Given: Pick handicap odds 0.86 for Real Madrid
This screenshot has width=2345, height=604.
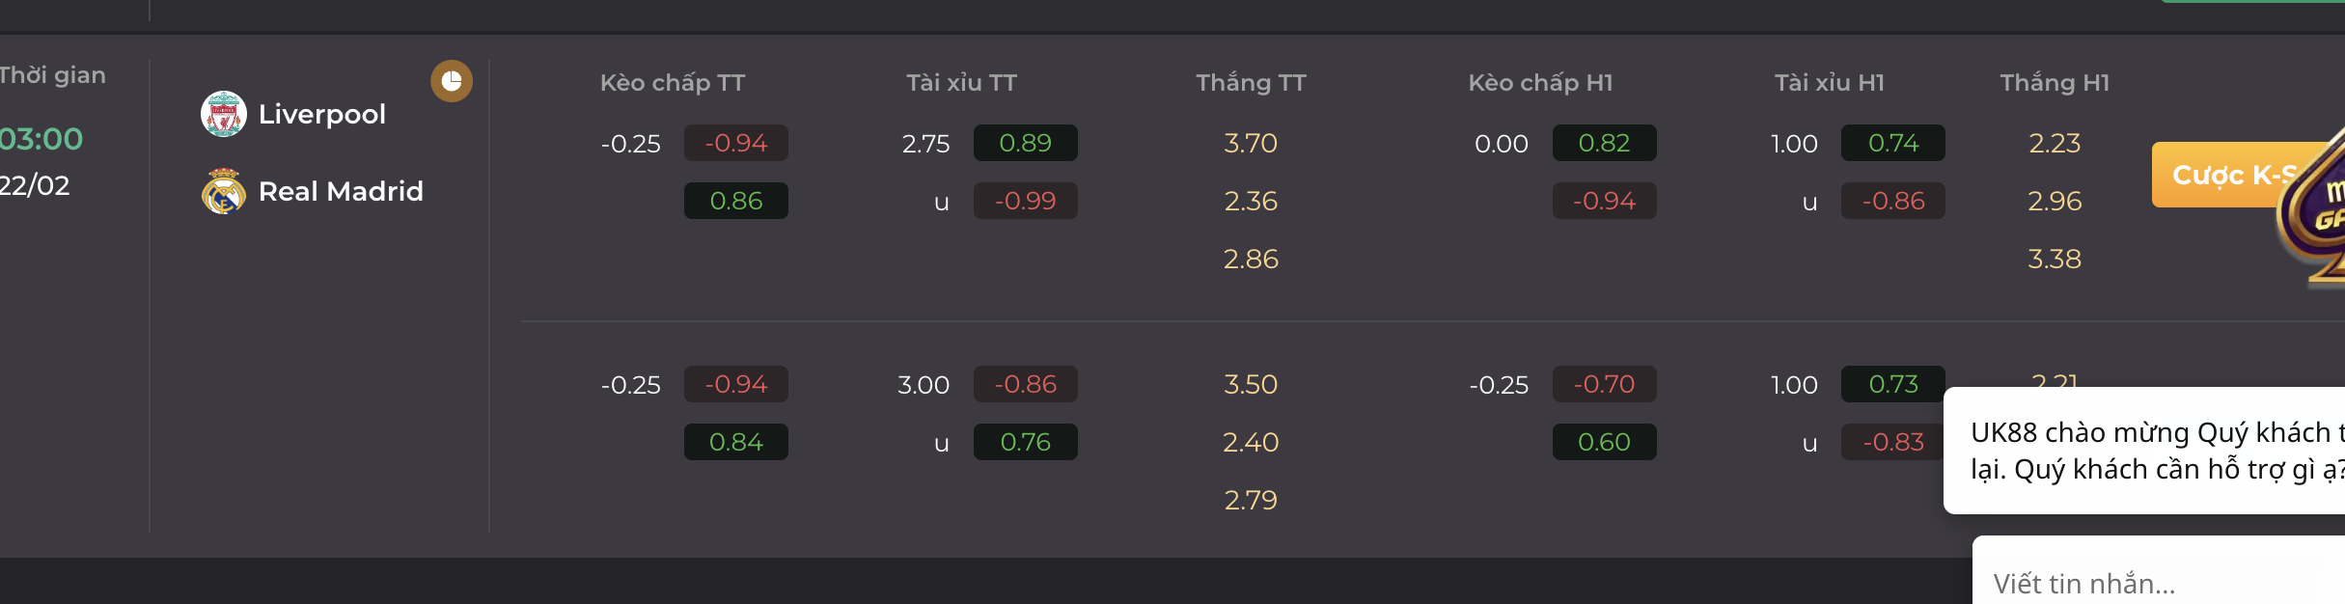Looking at the screenshot, I should click(736, 201).
